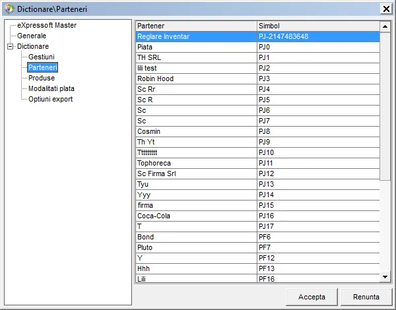
Task: Select the Cosmin partner
Action: tap(196, 131)
